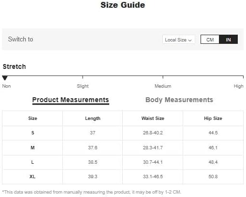
Task: Select the Body Measurements tab
Action: (x=179, y=100)
